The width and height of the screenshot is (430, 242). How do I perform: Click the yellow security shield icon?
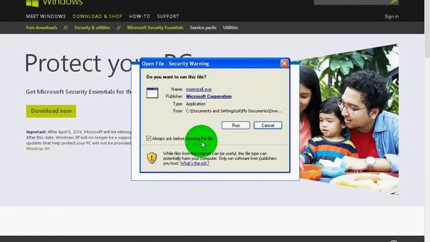coord(152,158)
